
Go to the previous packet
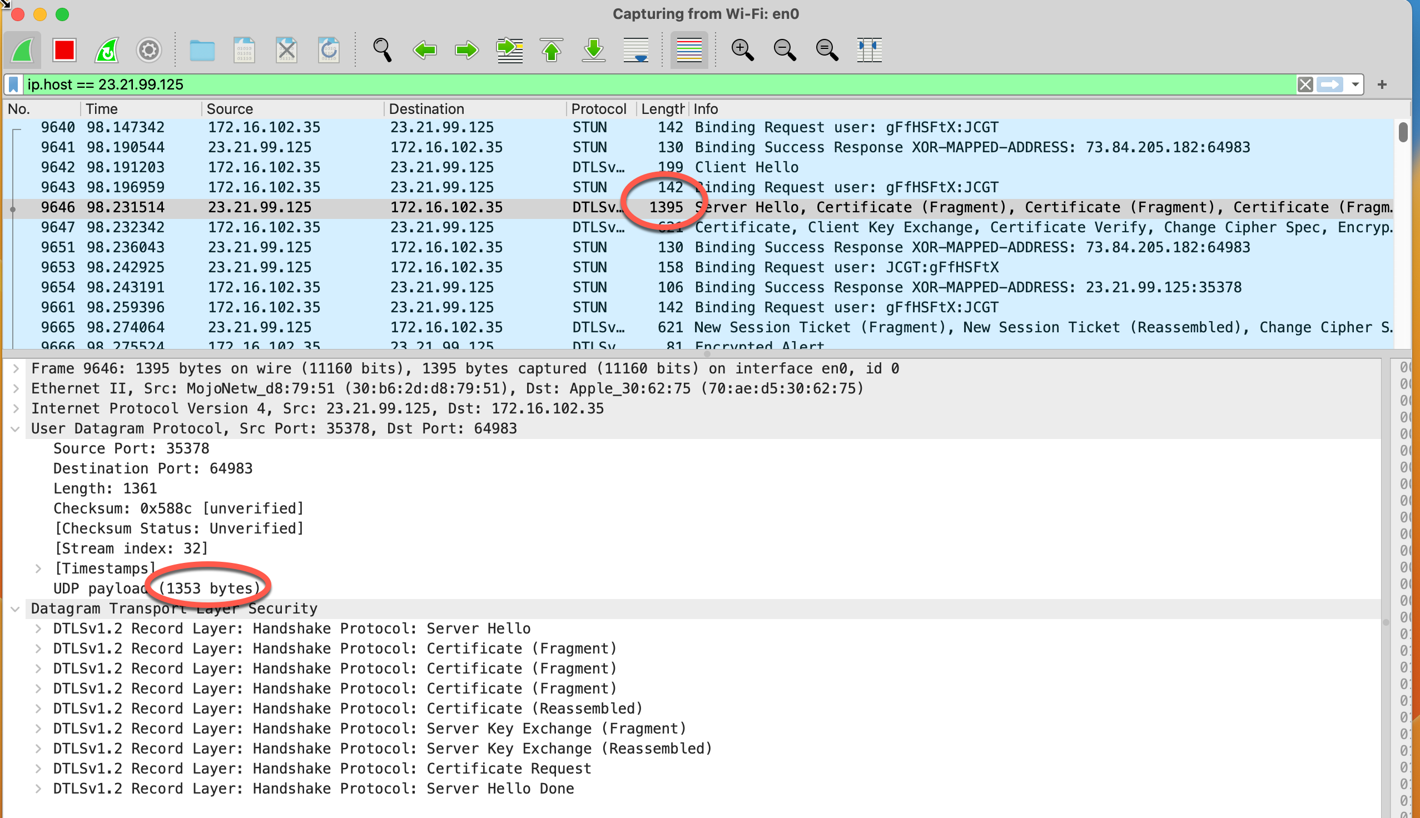[425, 50]
